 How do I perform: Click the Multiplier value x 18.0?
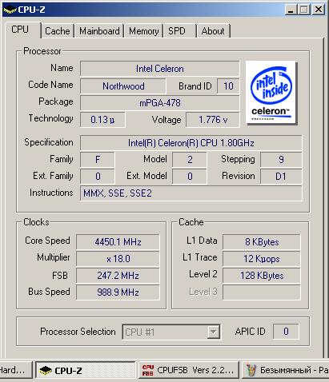click(118, 259)
